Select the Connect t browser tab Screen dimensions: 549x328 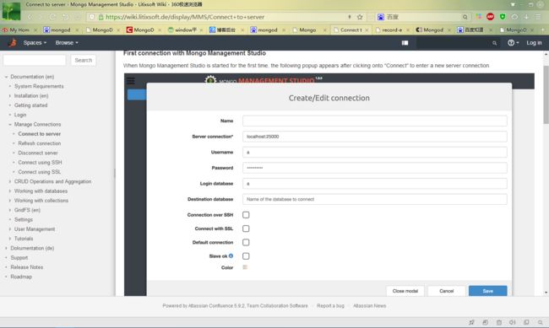pyautogui.click(x=351, y=30)
